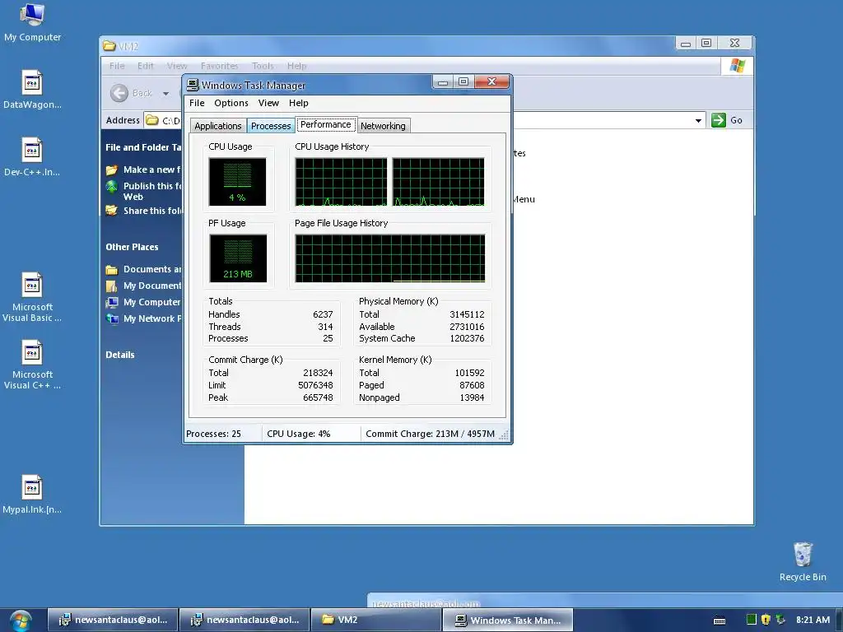
Task: Open Favorites menu in VM2 window
Action: (219, 66)
